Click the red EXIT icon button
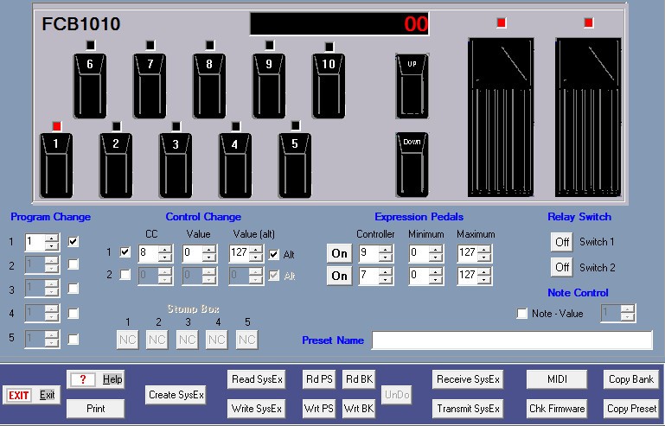 [x=19, y=395]
